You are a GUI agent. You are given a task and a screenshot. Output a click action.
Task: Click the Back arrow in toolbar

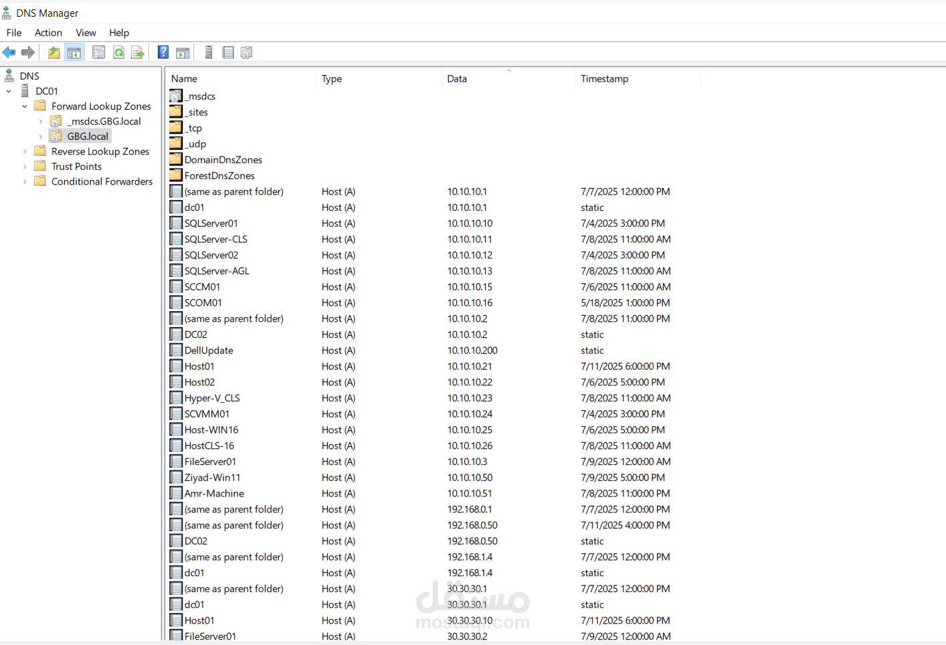pyautogui.click(x=9, y=52)
